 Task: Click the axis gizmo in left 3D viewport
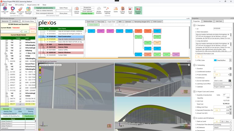click(44, 124)
